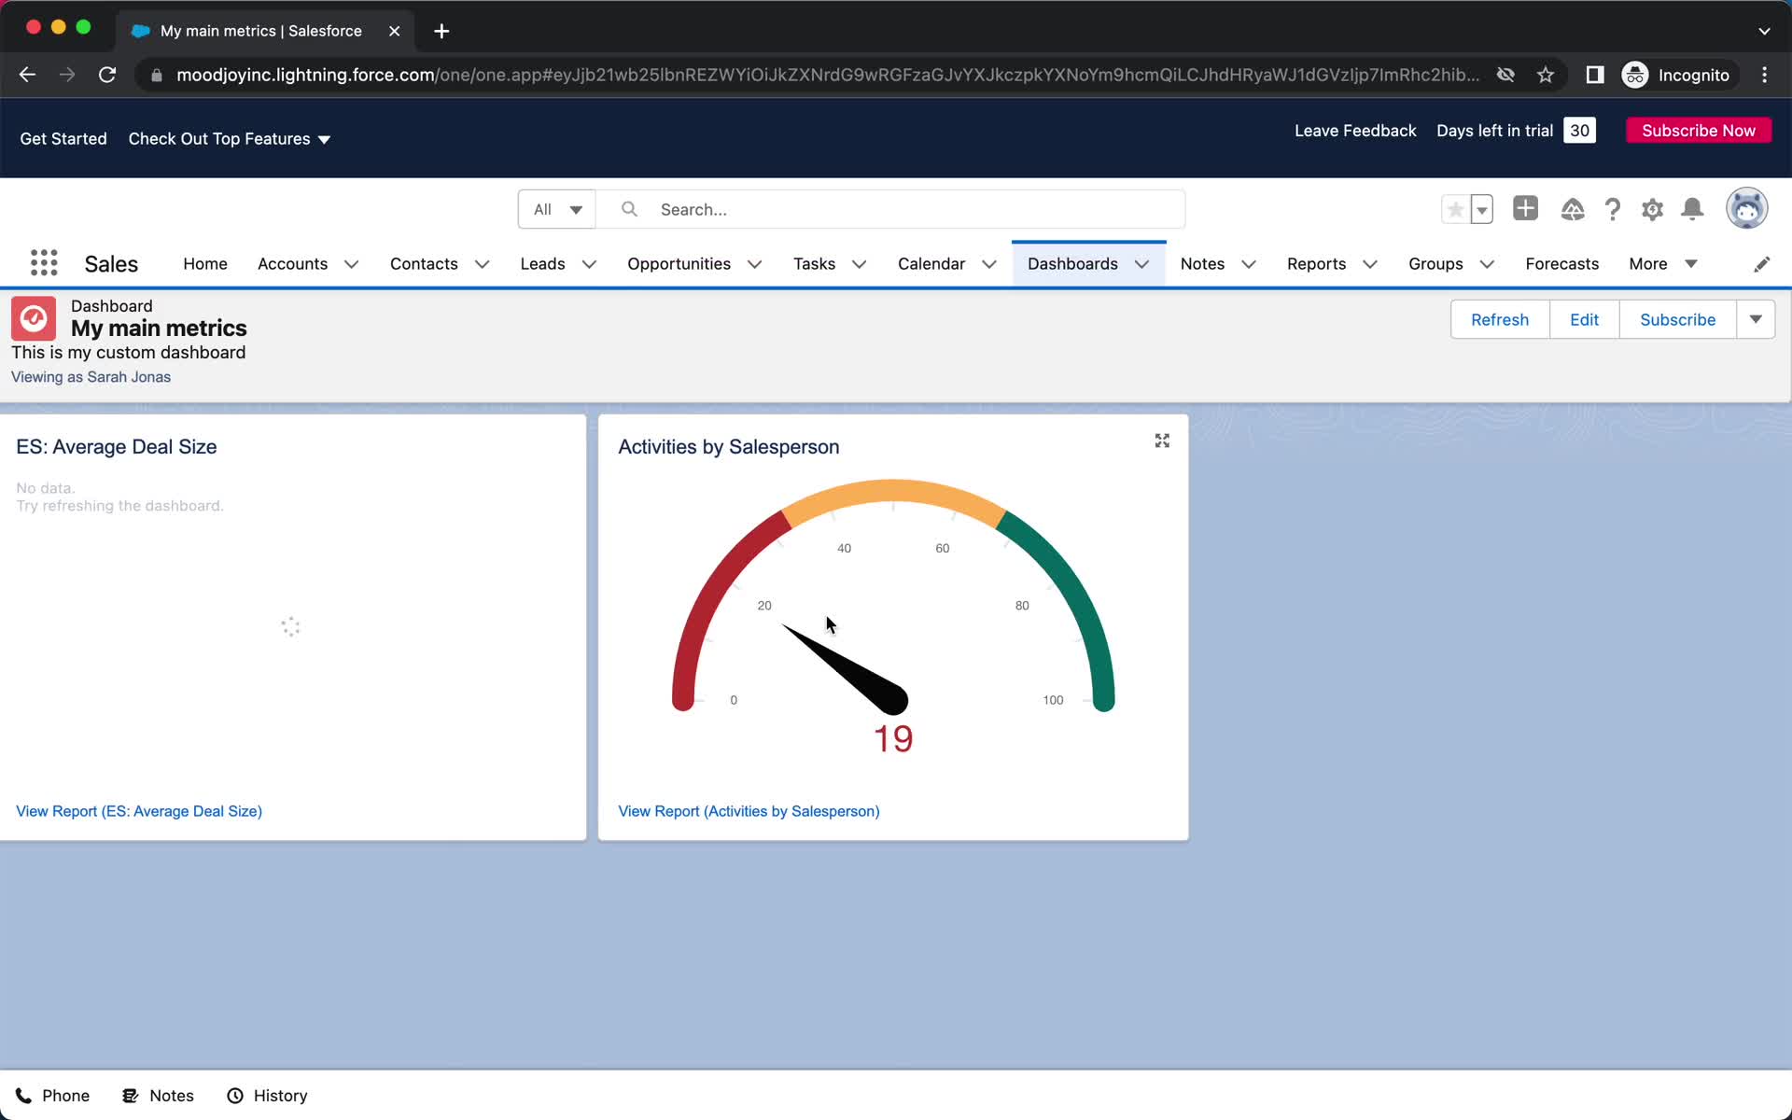Open the App Launcher grid icon
Screen dimensions: 1792x1120
point(44,263)
